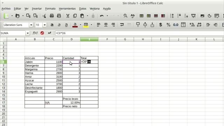This screenshot has height=126, width=224.
Task: Delete decimal place icon
Action: point(199,25)
